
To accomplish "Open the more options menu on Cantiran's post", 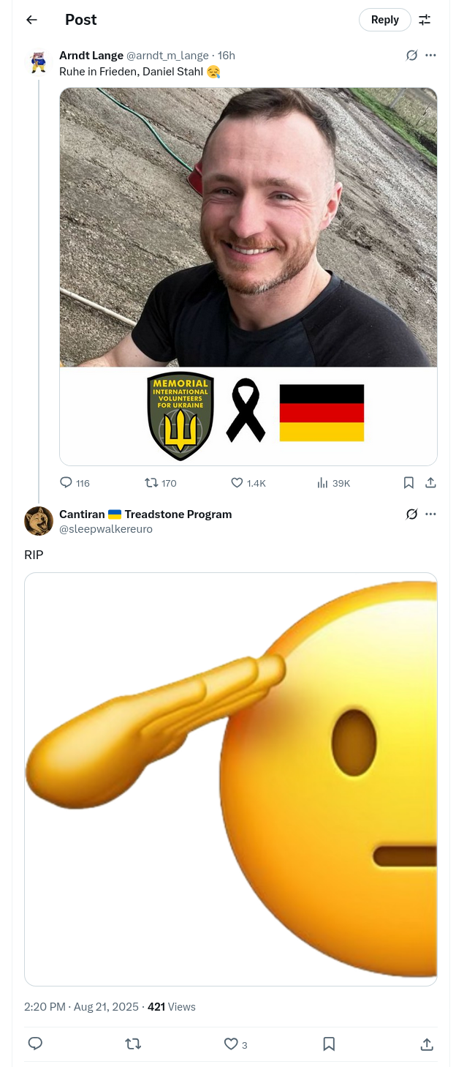I will pos(430,514).
